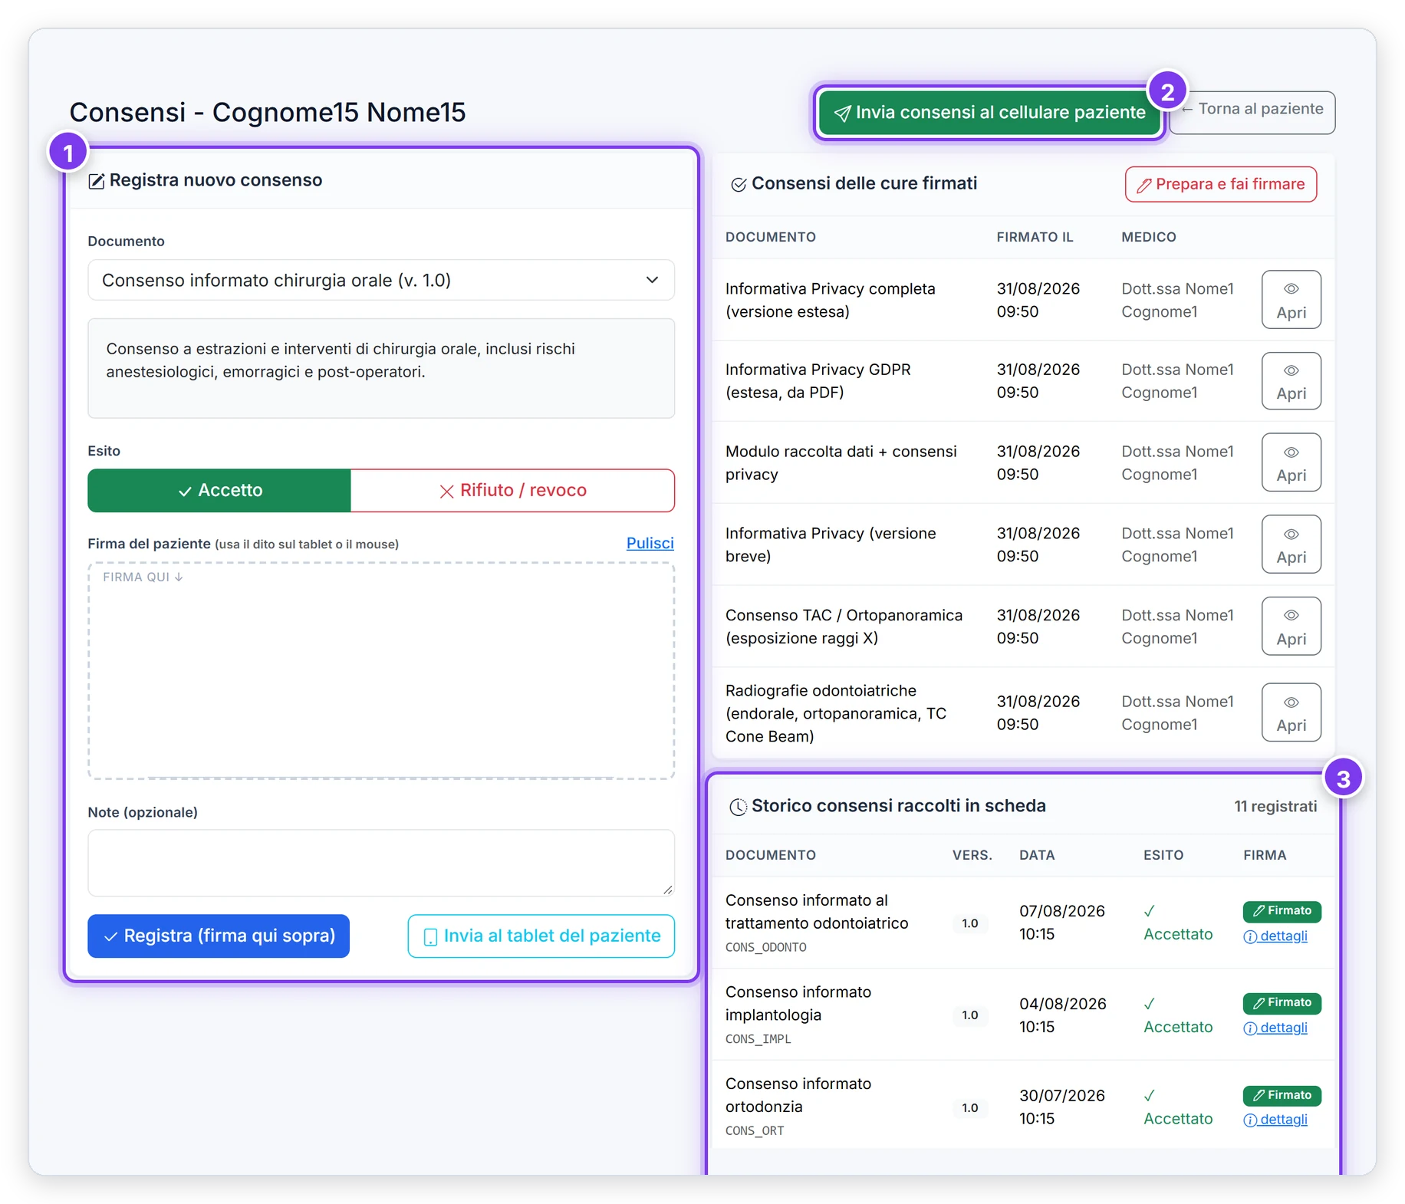Click the '11 registrati' count text

1275,807
